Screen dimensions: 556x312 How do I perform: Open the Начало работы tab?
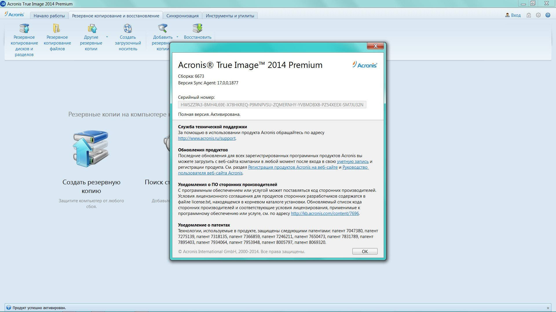49,16
